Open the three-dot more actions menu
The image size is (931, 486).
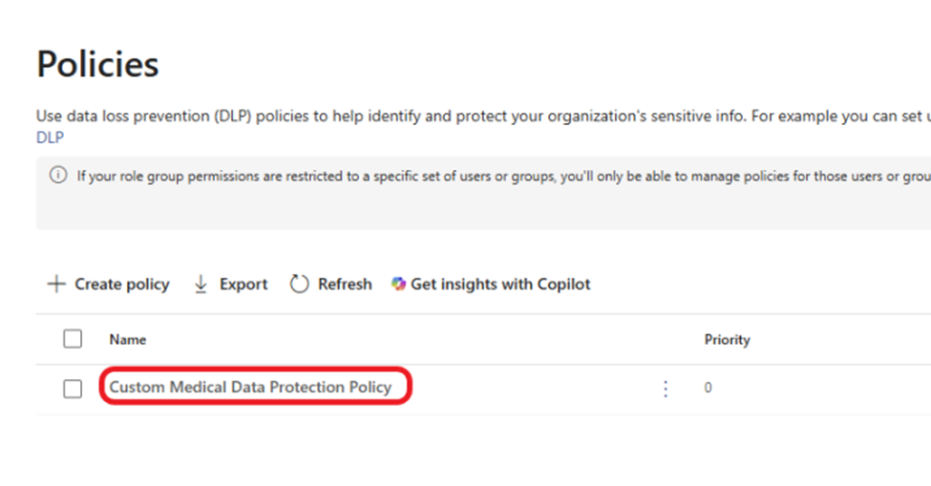(666, 389)
